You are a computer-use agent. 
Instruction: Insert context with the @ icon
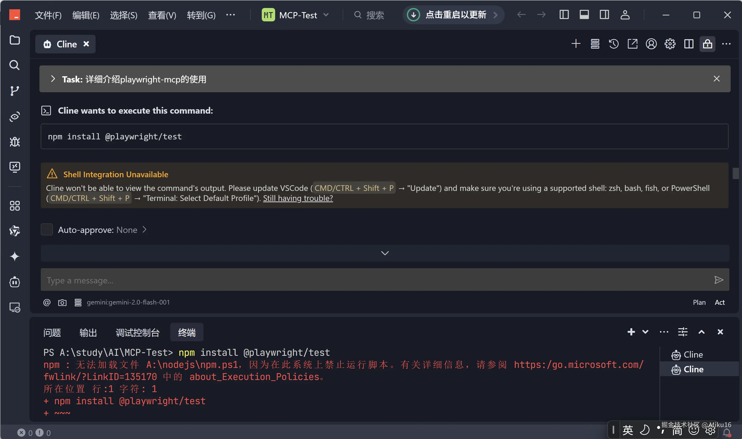point(47,302)
